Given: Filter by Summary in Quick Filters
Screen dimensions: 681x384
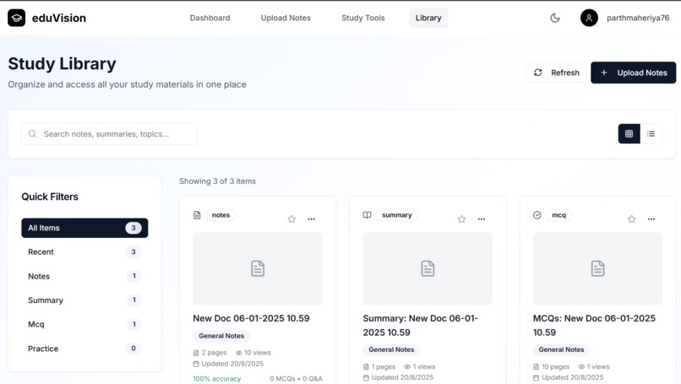Looking at the screenshot, I should tap(84, 300).
